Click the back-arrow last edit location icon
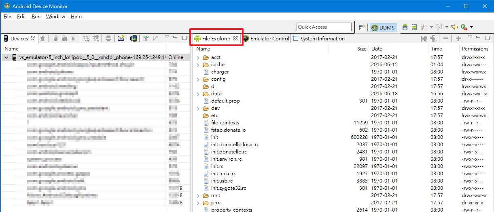Screen dimensions: 494x212 (x=454, y=27)
